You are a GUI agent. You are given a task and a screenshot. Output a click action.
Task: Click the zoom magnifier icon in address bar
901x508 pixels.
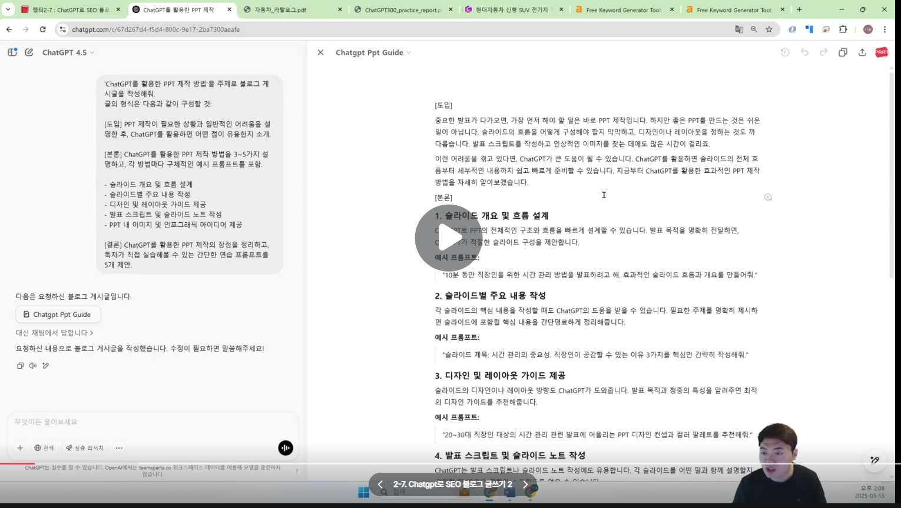754,29
